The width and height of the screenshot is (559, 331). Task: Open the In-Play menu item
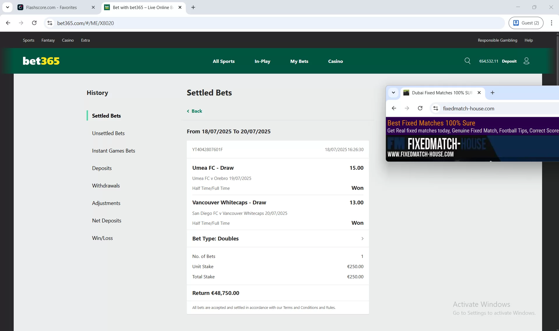tap(262, 61)
